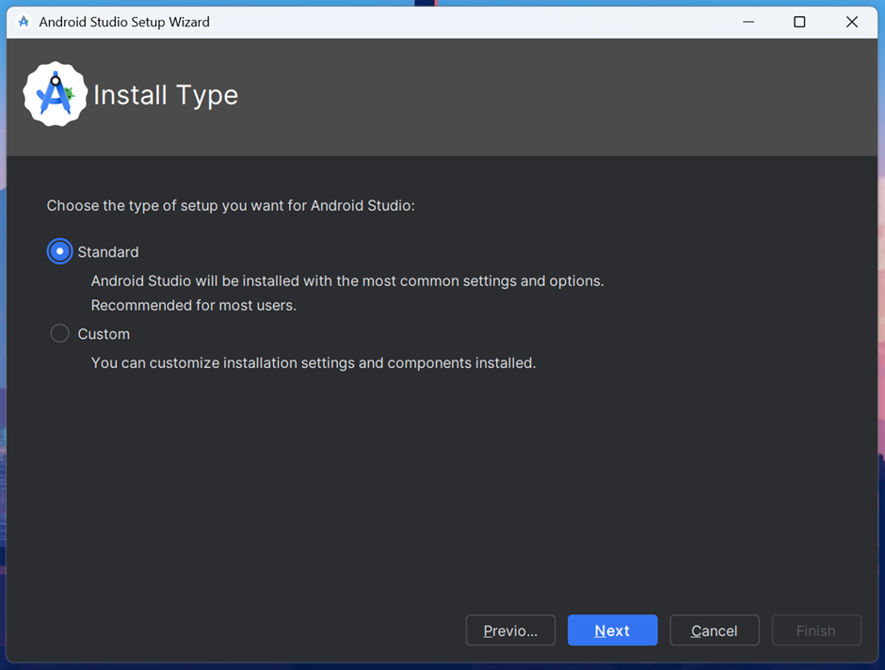Click 'Android Studio will be installed' description
This screenshot has width=885, height=670.
[x=347, y=280]
